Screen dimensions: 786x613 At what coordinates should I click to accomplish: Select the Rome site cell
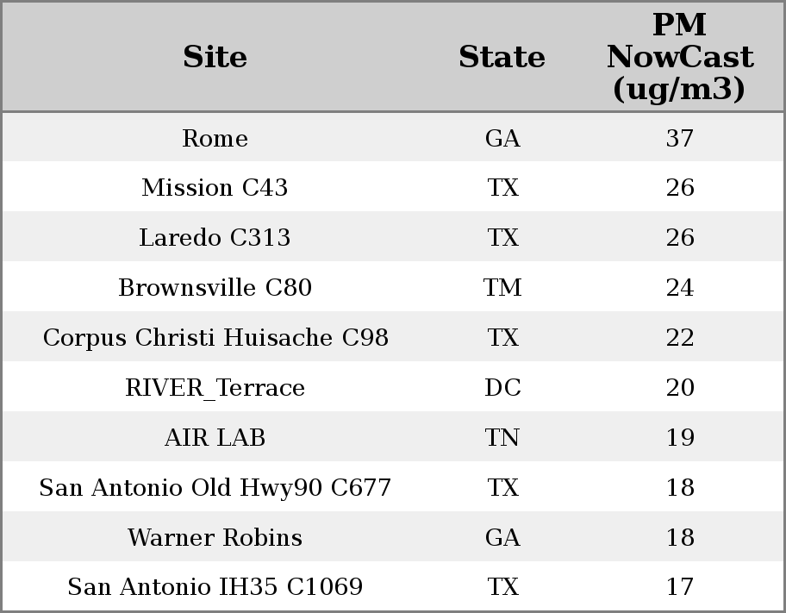coord(215,138)
